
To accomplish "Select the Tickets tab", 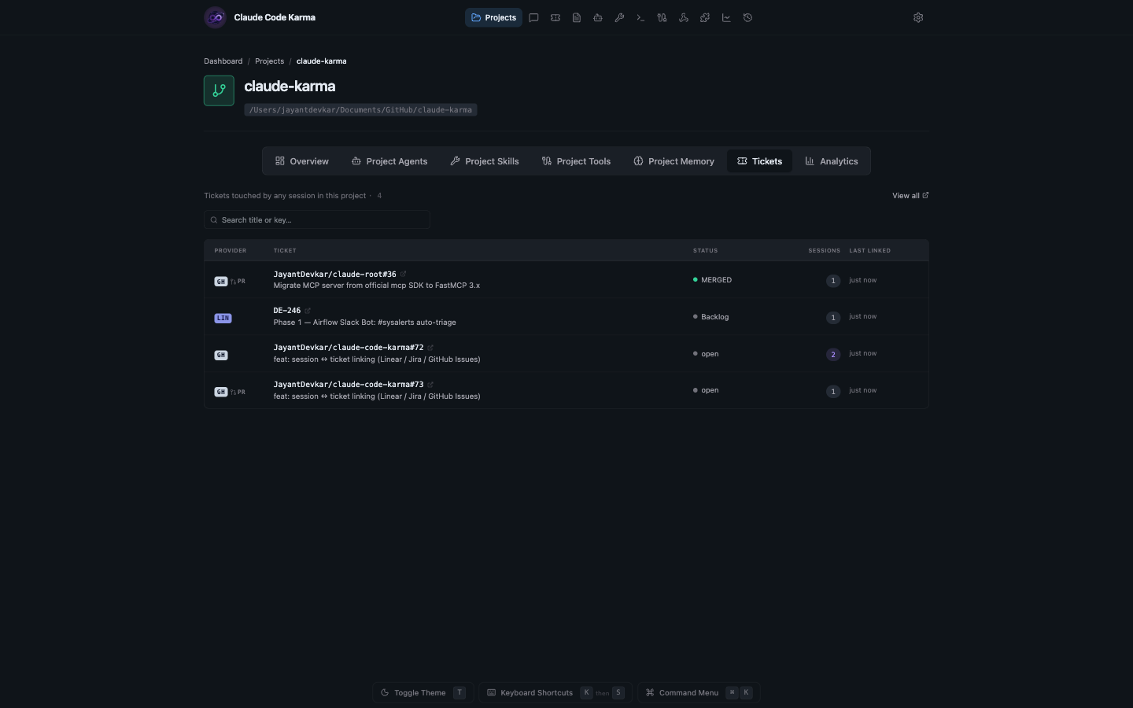I will tap(760, 161).
